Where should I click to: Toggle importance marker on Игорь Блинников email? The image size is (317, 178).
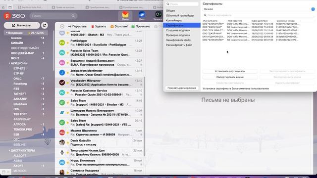pyautogui.click(x=68, y=163)
